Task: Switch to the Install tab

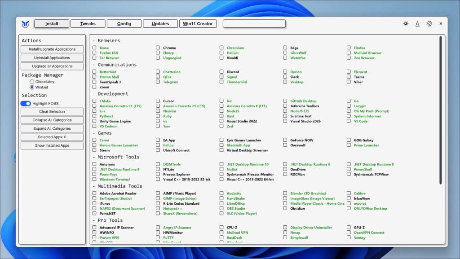Action: [x=52, y=24]
